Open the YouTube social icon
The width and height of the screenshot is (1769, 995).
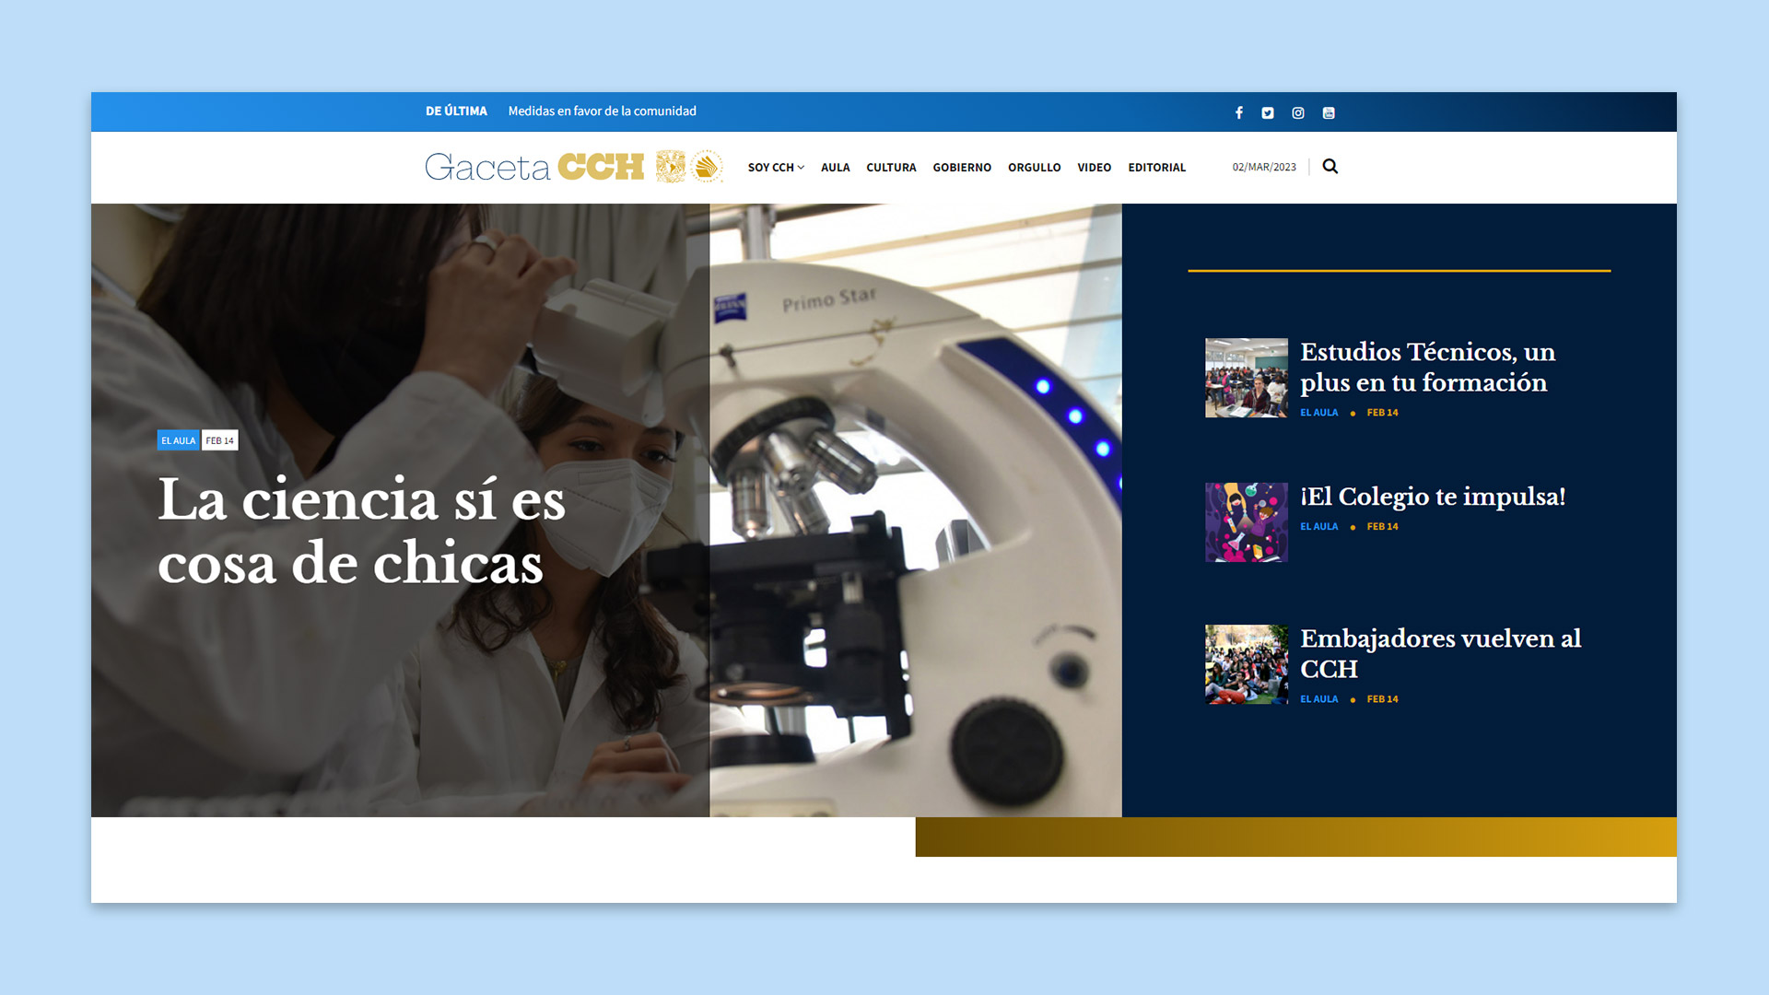pyautogui.click(x=1329, y=112)
